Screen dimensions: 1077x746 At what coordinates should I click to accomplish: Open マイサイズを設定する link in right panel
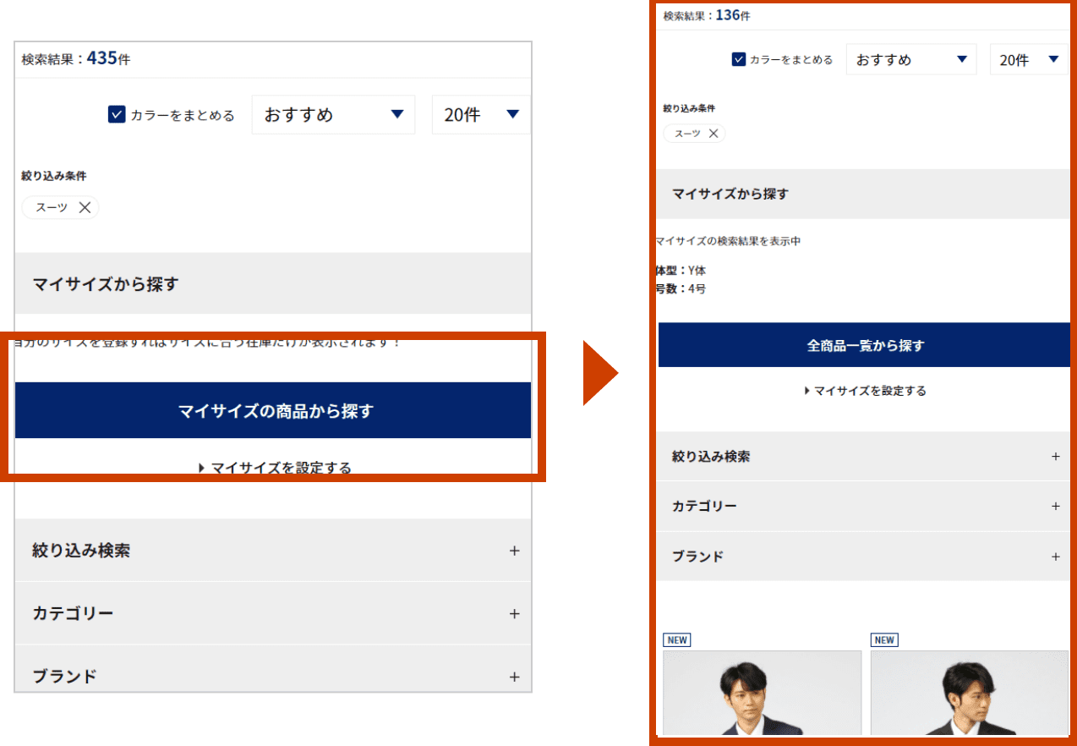864,391
